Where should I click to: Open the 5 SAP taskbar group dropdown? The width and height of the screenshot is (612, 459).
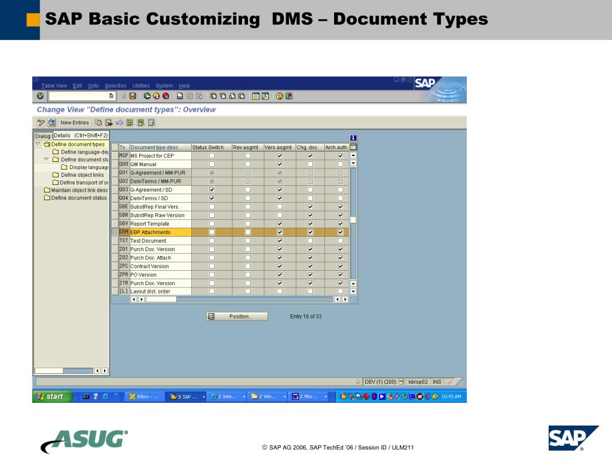204,397
